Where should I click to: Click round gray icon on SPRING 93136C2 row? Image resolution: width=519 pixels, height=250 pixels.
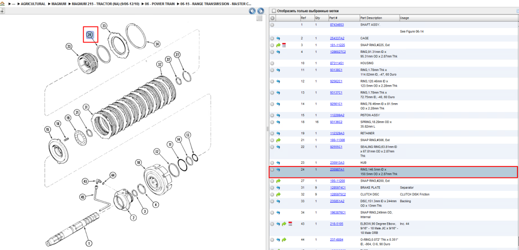click(272, 122)
